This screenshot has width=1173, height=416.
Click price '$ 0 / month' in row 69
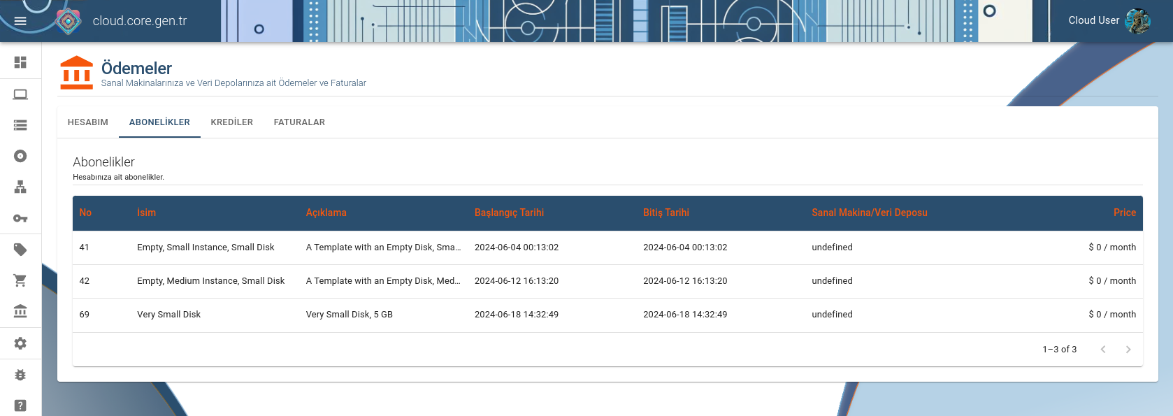coord(1112,315)
